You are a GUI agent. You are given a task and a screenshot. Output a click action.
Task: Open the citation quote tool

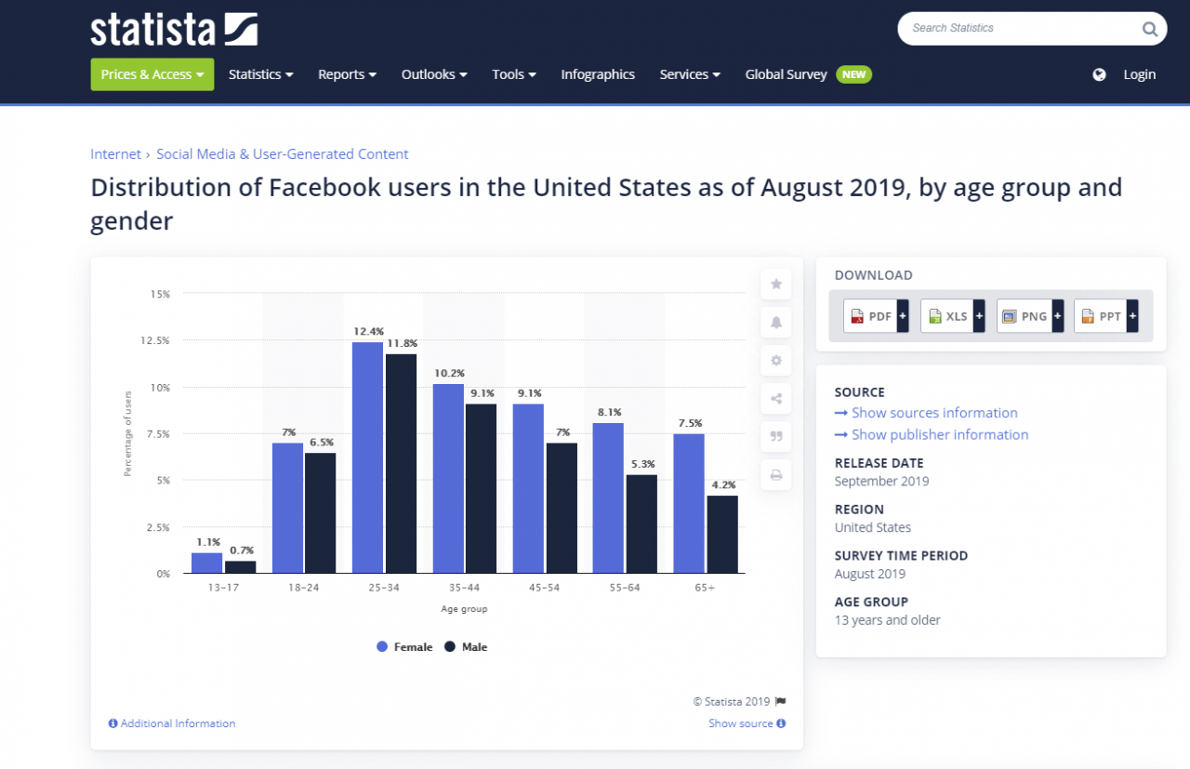tap(775, 436)
